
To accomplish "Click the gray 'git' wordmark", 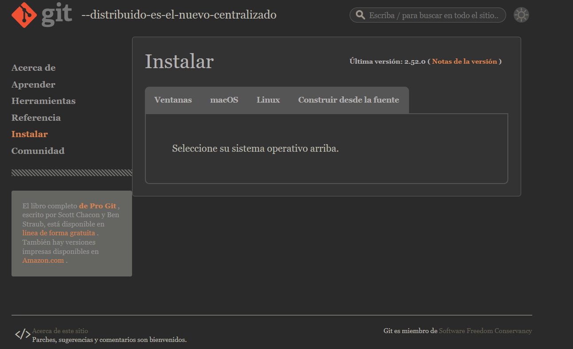I will (57, 15).
